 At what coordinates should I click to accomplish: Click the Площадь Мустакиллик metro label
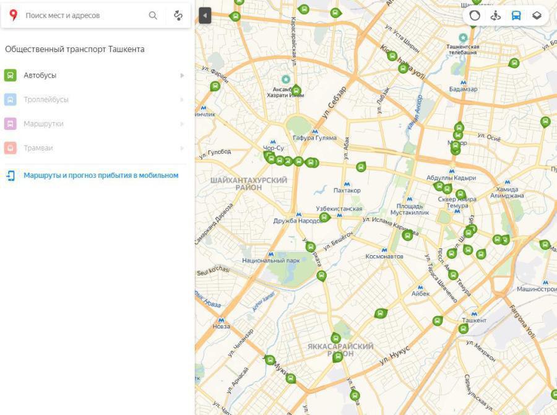click(410, 209)
